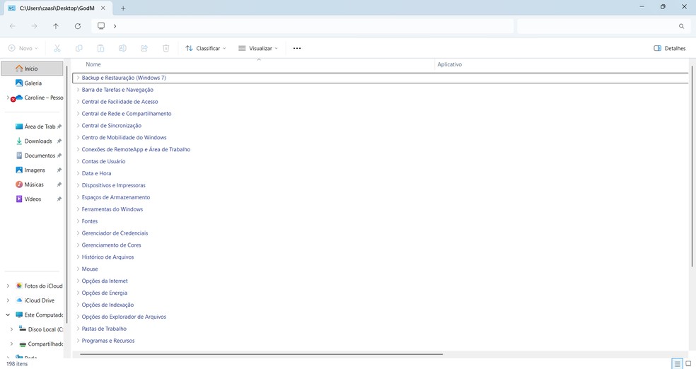Image resolution: width=696 pixels, height=369 pixels.
Task: Click the vertical scrollbar of file list
Action: [692, 166]
